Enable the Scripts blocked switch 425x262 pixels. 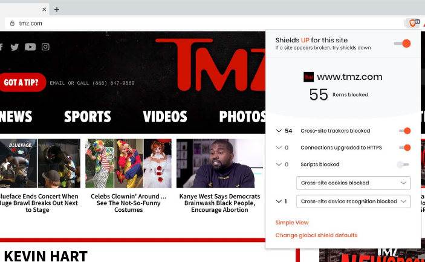point(403,165)
